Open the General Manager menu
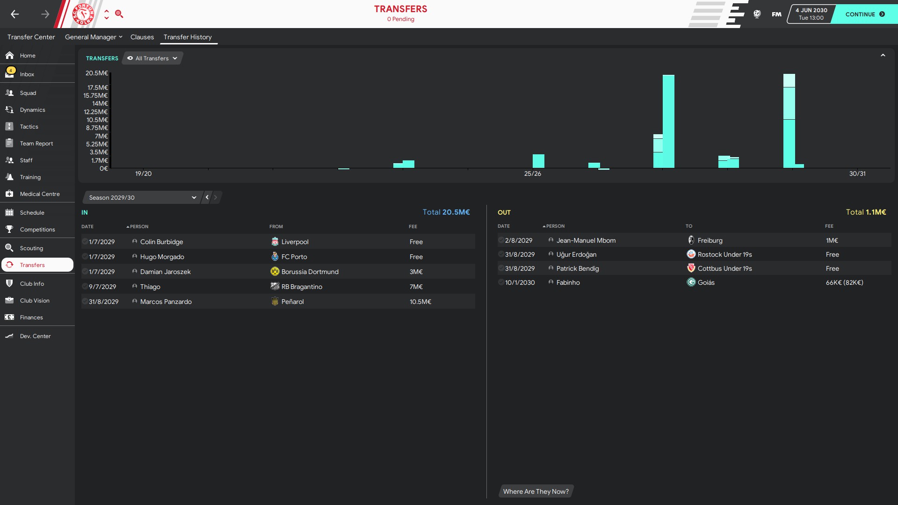 point(93,37)
